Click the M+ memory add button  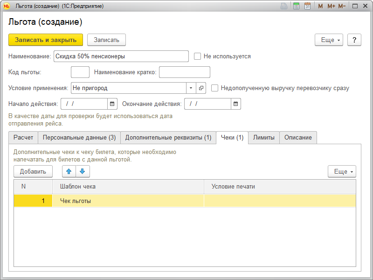point(331,6)
